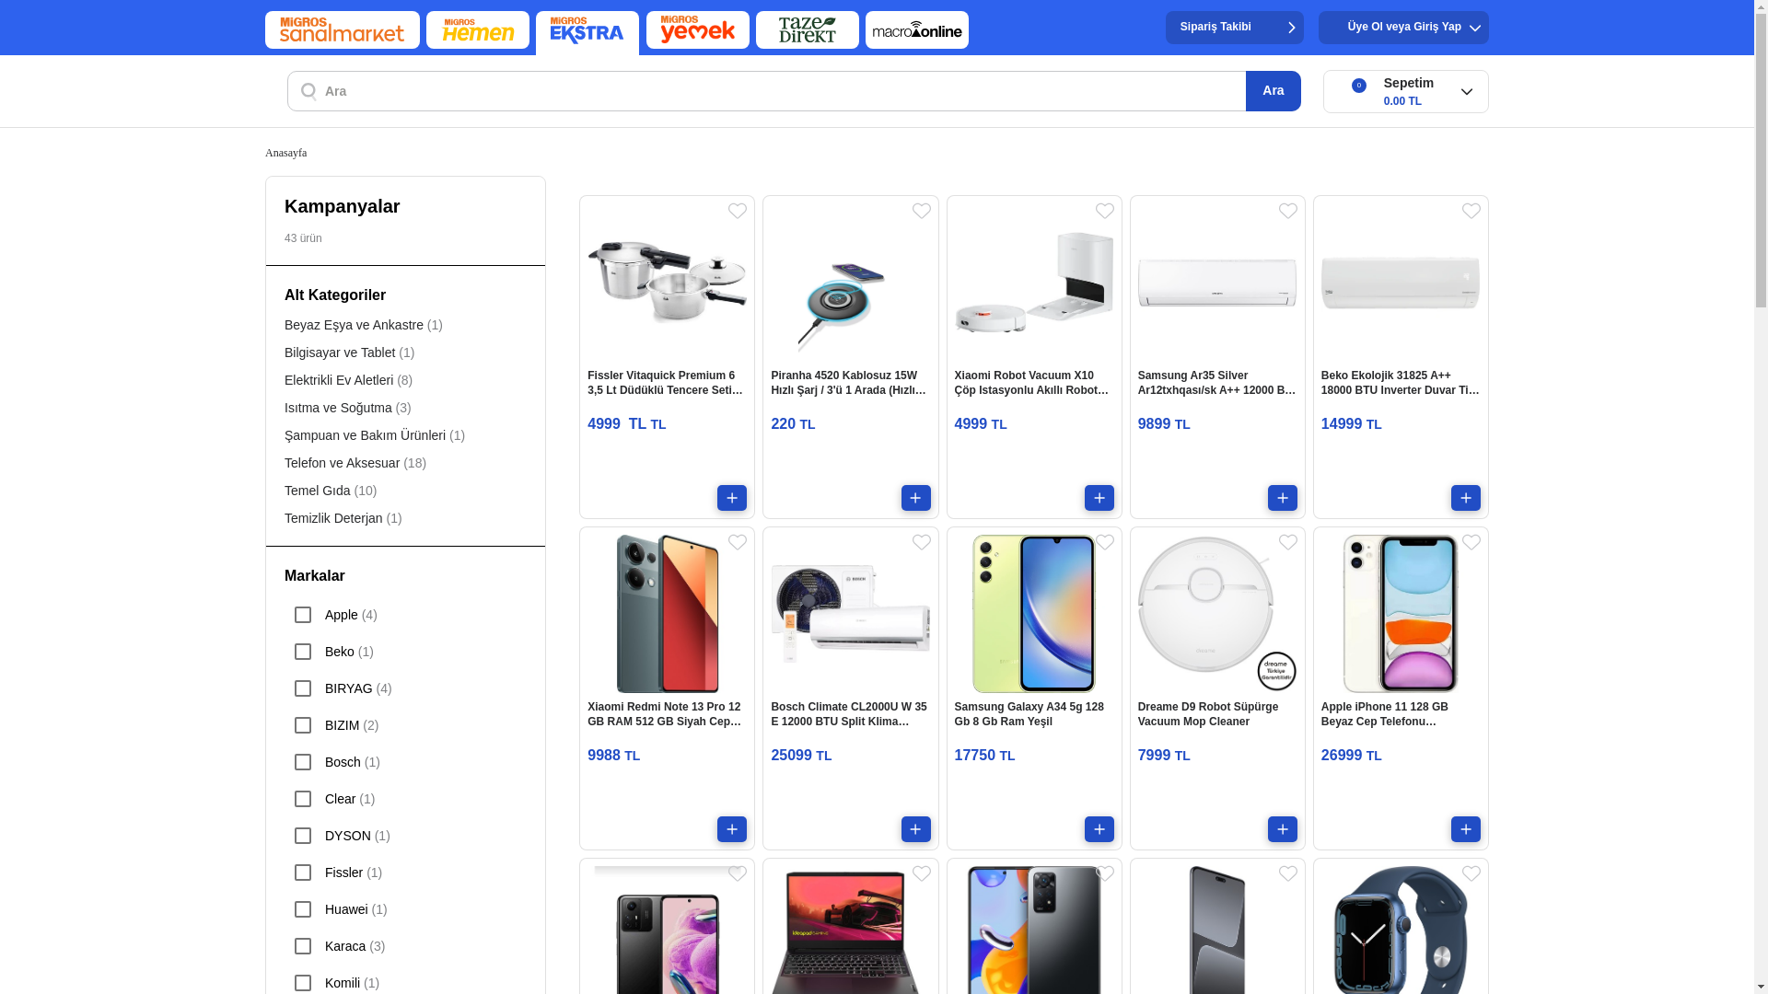Favorite the Samsung Ar35 Silver air conditioner

(x=1288, y=212)
